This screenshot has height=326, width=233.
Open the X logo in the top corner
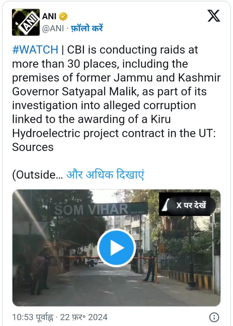tap(214, 16)
